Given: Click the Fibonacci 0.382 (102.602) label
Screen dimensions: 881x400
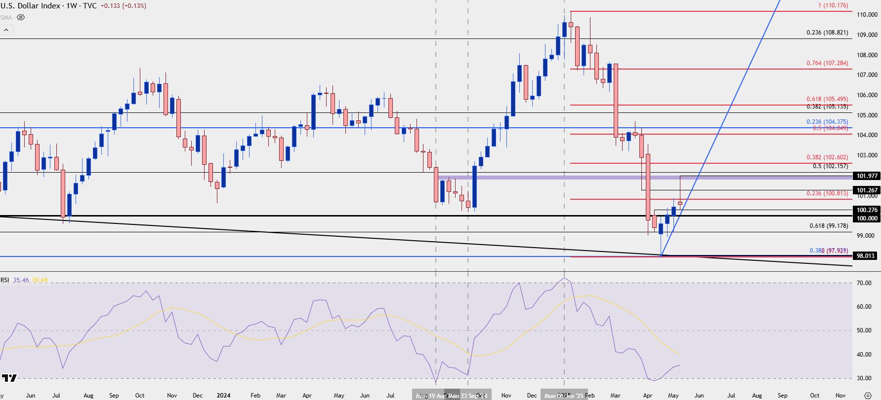Looking at the screenshot, I should (x=827, y=157).
